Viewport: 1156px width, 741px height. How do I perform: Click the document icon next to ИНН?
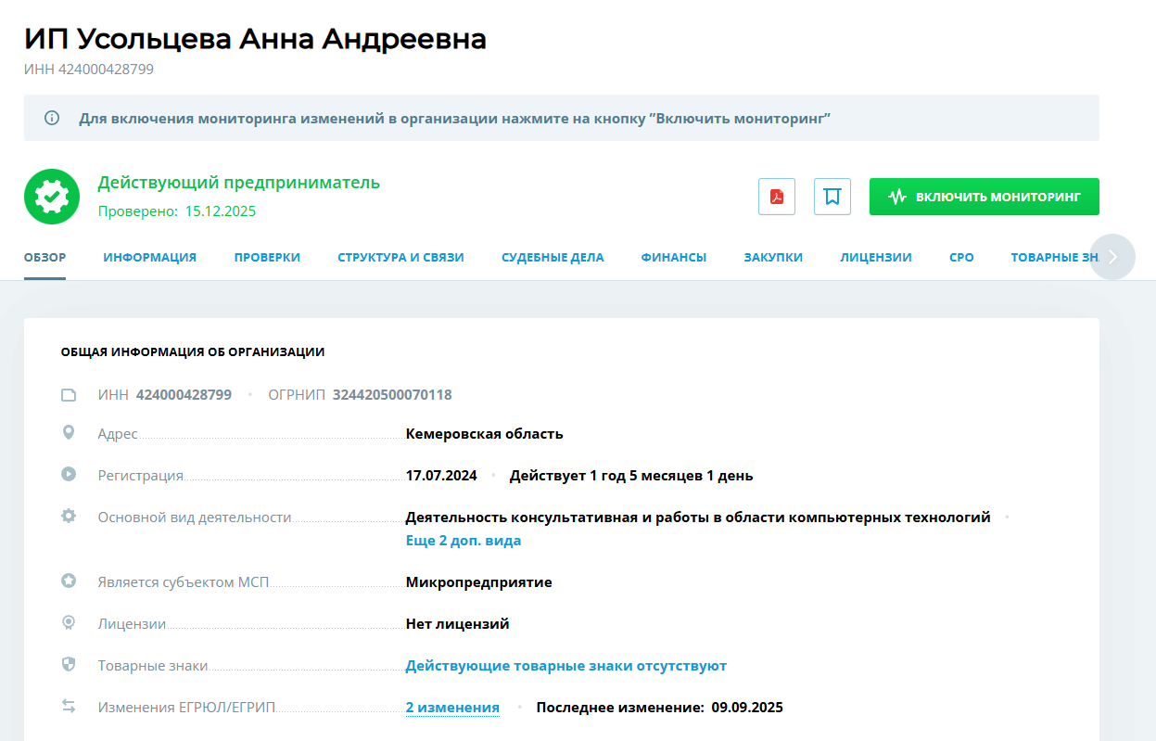pyautogui.click(x=68, y=393)
